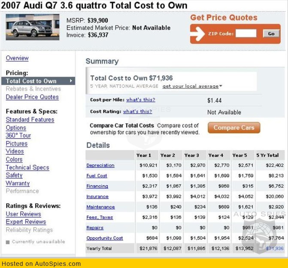Open the Repairs details link
The image size is (288, 268).
95,228
